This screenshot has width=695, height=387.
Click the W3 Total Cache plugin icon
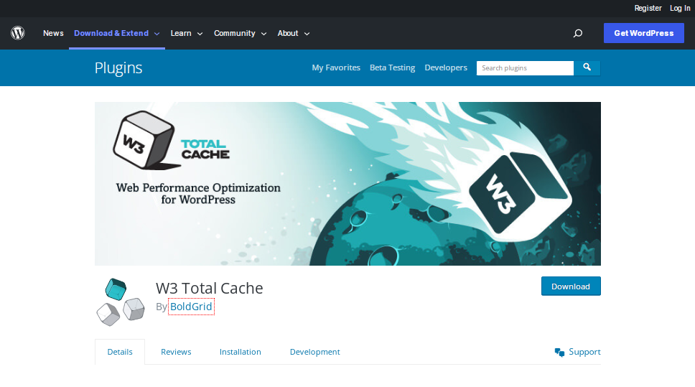(x=121, y=302)
